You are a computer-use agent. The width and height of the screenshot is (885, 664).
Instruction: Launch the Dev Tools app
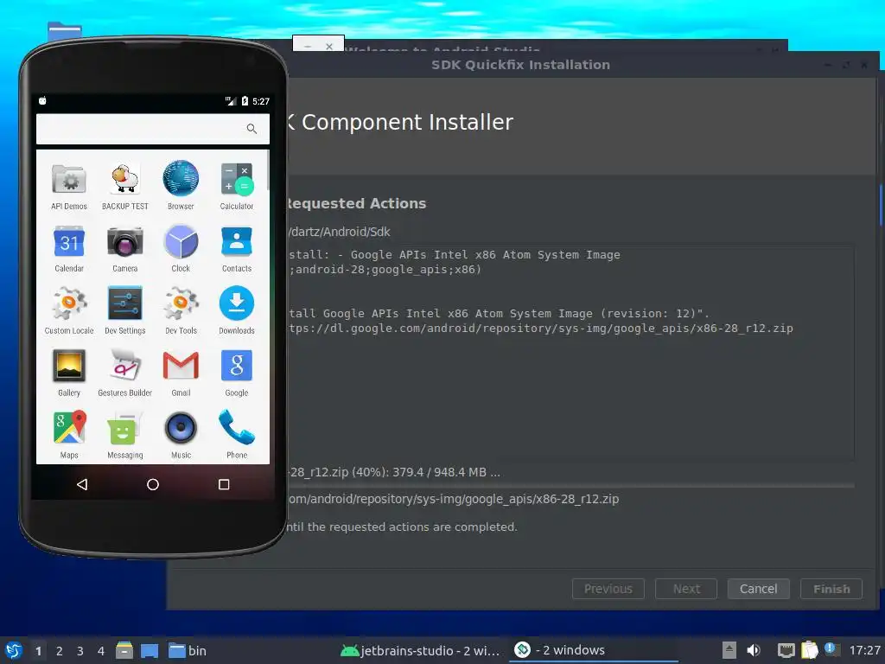pyautogui.click(x=181, y=310)
